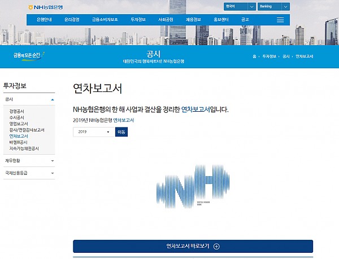
Task: Open the 공고 menu
Action: click(x=245, y=20)
